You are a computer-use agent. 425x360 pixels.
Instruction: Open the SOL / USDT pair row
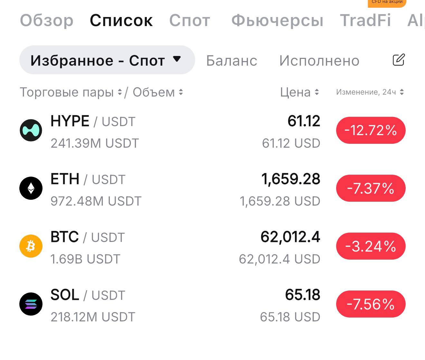coord(212,304)
